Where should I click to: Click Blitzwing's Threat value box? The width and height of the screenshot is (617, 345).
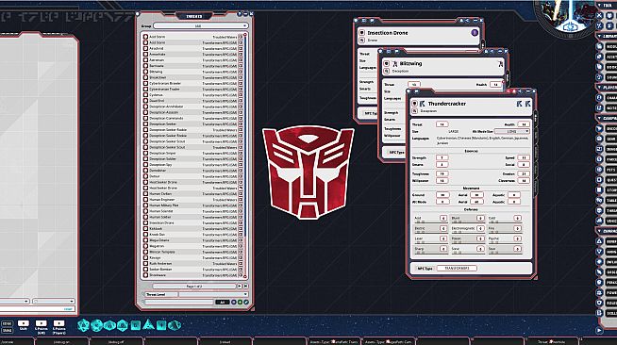click(413, 85)
